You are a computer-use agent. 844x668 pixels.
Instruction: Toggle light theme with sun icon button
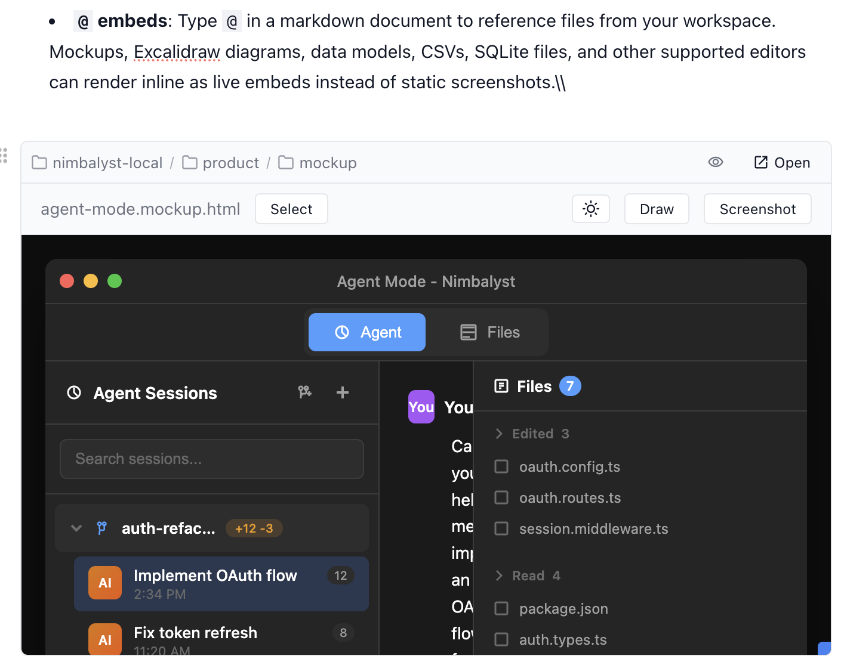click(x=590, y=209)
